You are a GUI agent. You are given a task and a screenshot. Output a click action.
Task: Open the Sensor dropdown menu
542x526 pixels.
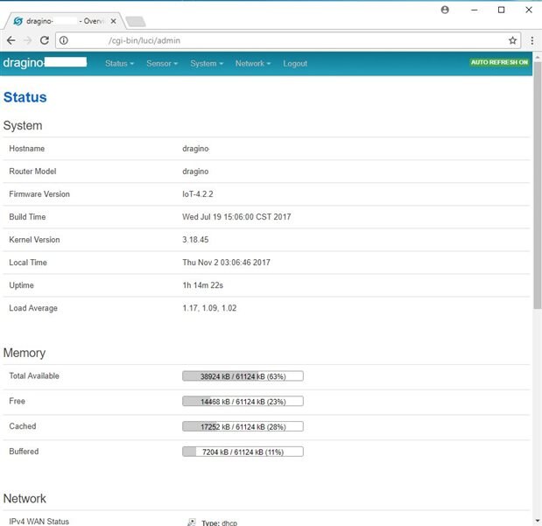tap(162, 64)
